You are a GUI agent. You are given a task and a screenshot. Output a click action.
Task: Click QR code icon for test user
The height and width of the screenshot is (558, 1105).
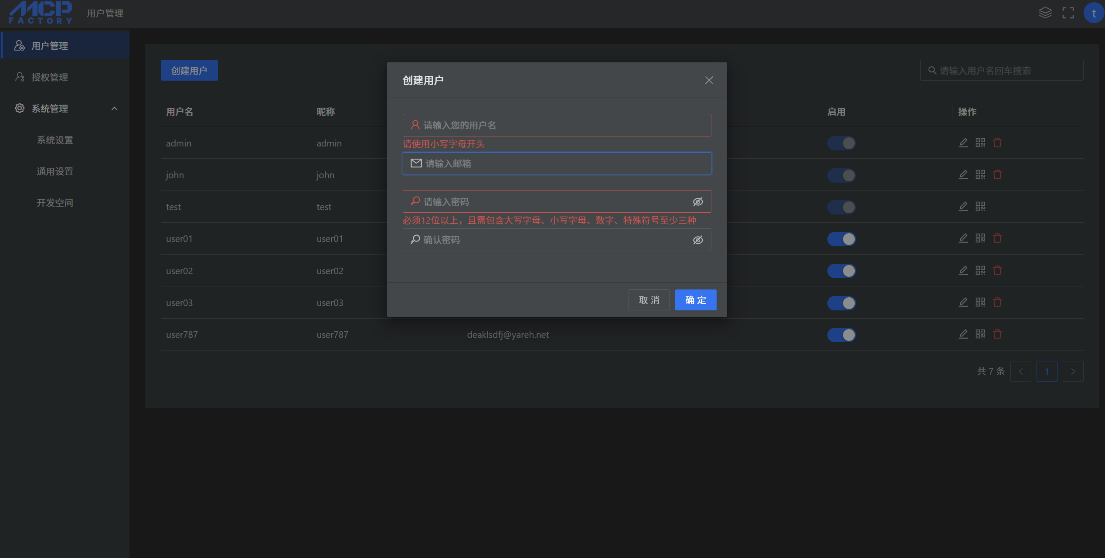(980, 206)
